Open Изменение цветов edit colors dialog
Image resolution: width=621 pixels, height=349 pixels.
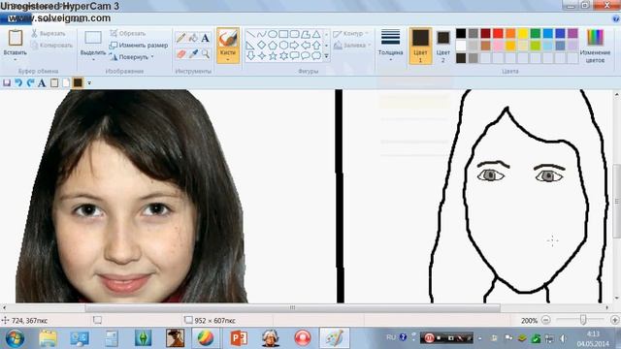(x=595, y=46)
